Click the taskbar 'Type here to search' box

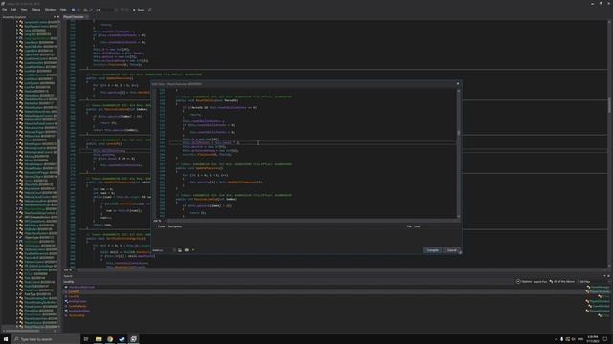(46, 339)
